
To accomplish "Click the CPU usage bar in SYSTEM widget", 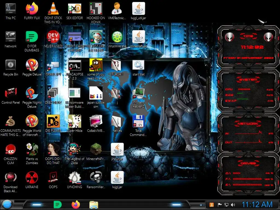I will point(244,89).
